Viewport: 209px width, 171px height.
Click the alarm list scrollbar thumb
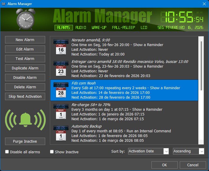201,66
